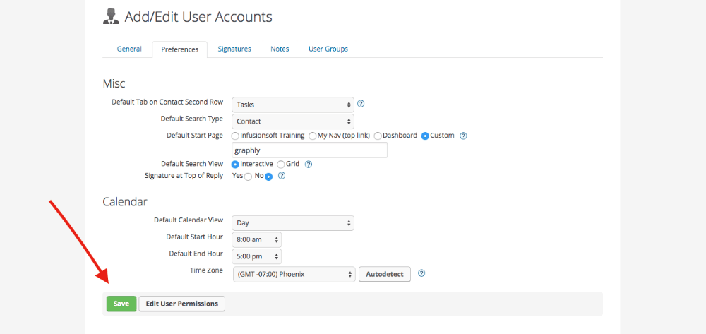Open Default Tab on Contact Second Row dropdown

[x=293, y=105]
